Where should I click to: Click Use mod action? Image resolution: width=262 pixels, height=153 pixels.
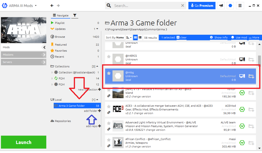239,37
